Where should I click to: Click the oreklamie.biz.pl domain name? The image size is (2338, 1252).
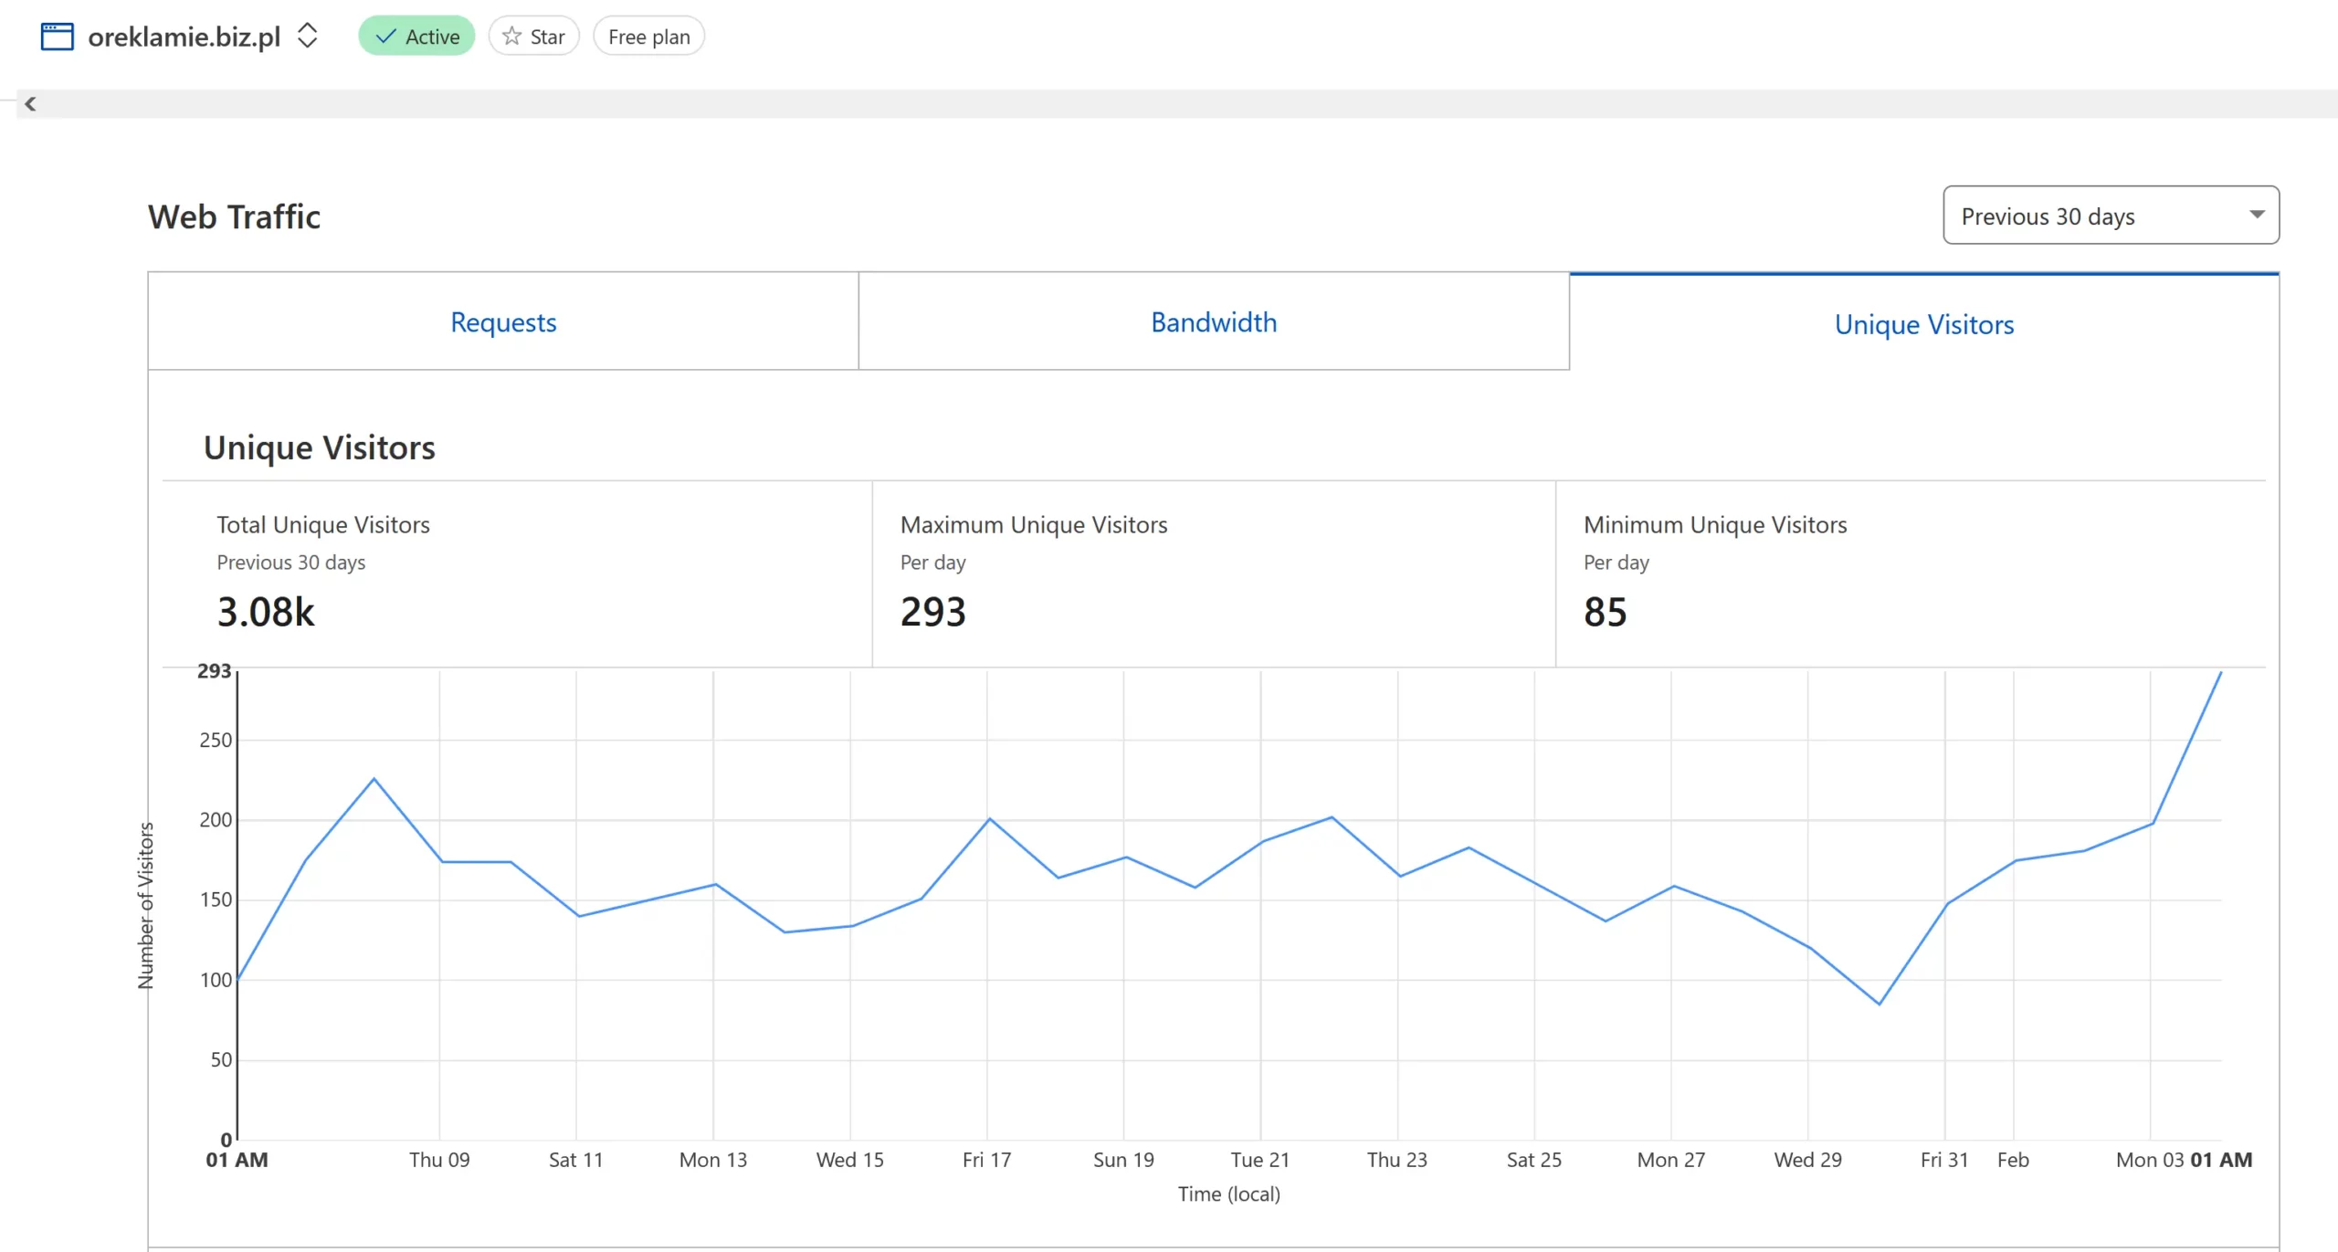tap(184, 37)
